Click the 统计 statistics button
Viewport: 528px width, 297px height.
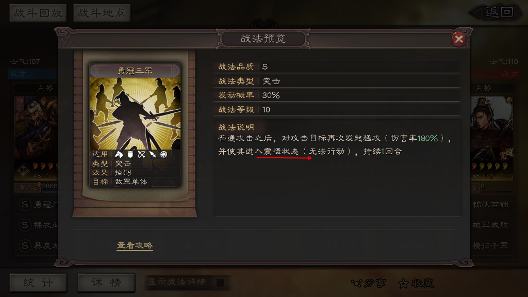38,283
